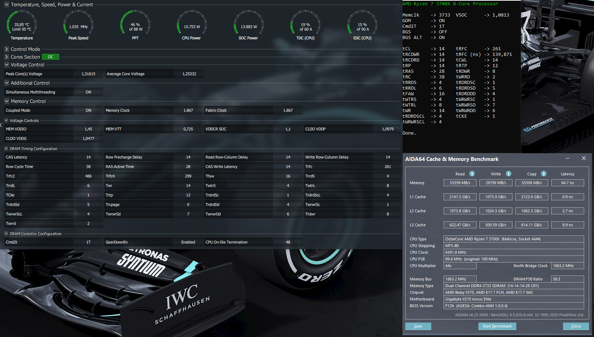
Task: Click the Trfc2 value 486
Action: click(88, 176)
